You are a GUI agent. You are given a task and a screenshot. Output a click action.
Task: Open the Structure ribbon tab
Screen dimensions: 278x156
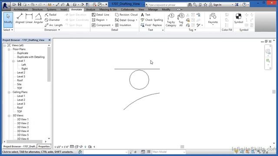(37, 10)
